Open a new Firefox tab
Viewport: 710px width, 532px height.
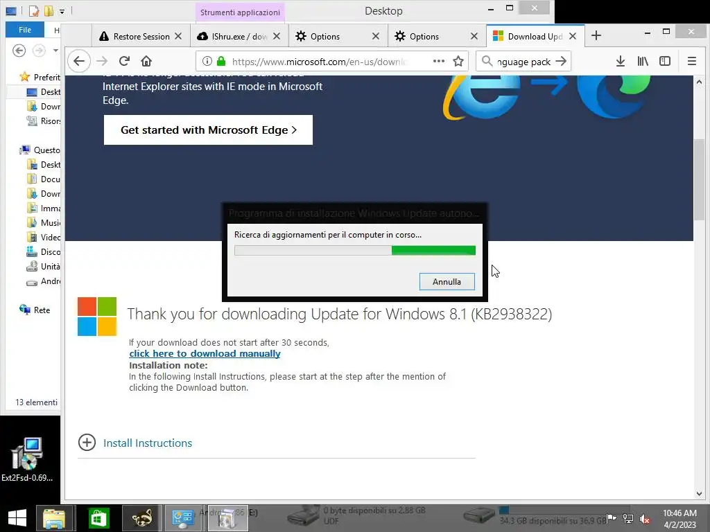tap(596, 36)
